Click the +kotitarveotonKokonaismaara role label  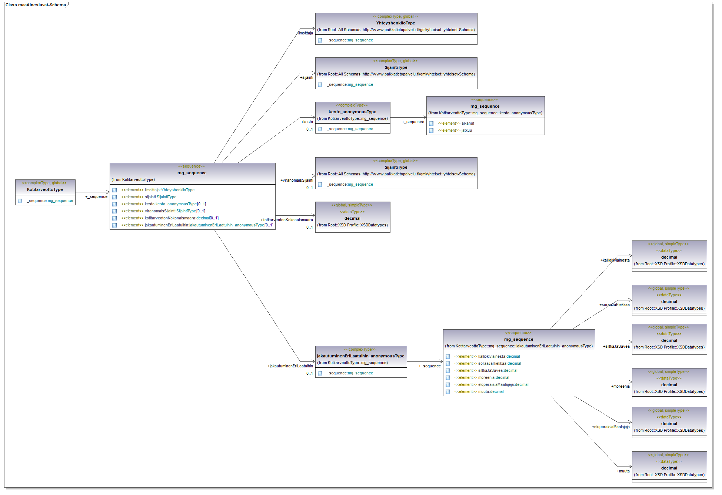287,220
